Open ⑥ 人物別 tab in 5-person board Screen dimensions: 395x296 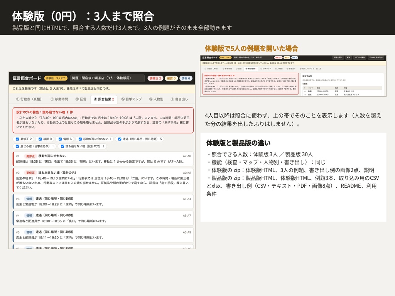279,69
